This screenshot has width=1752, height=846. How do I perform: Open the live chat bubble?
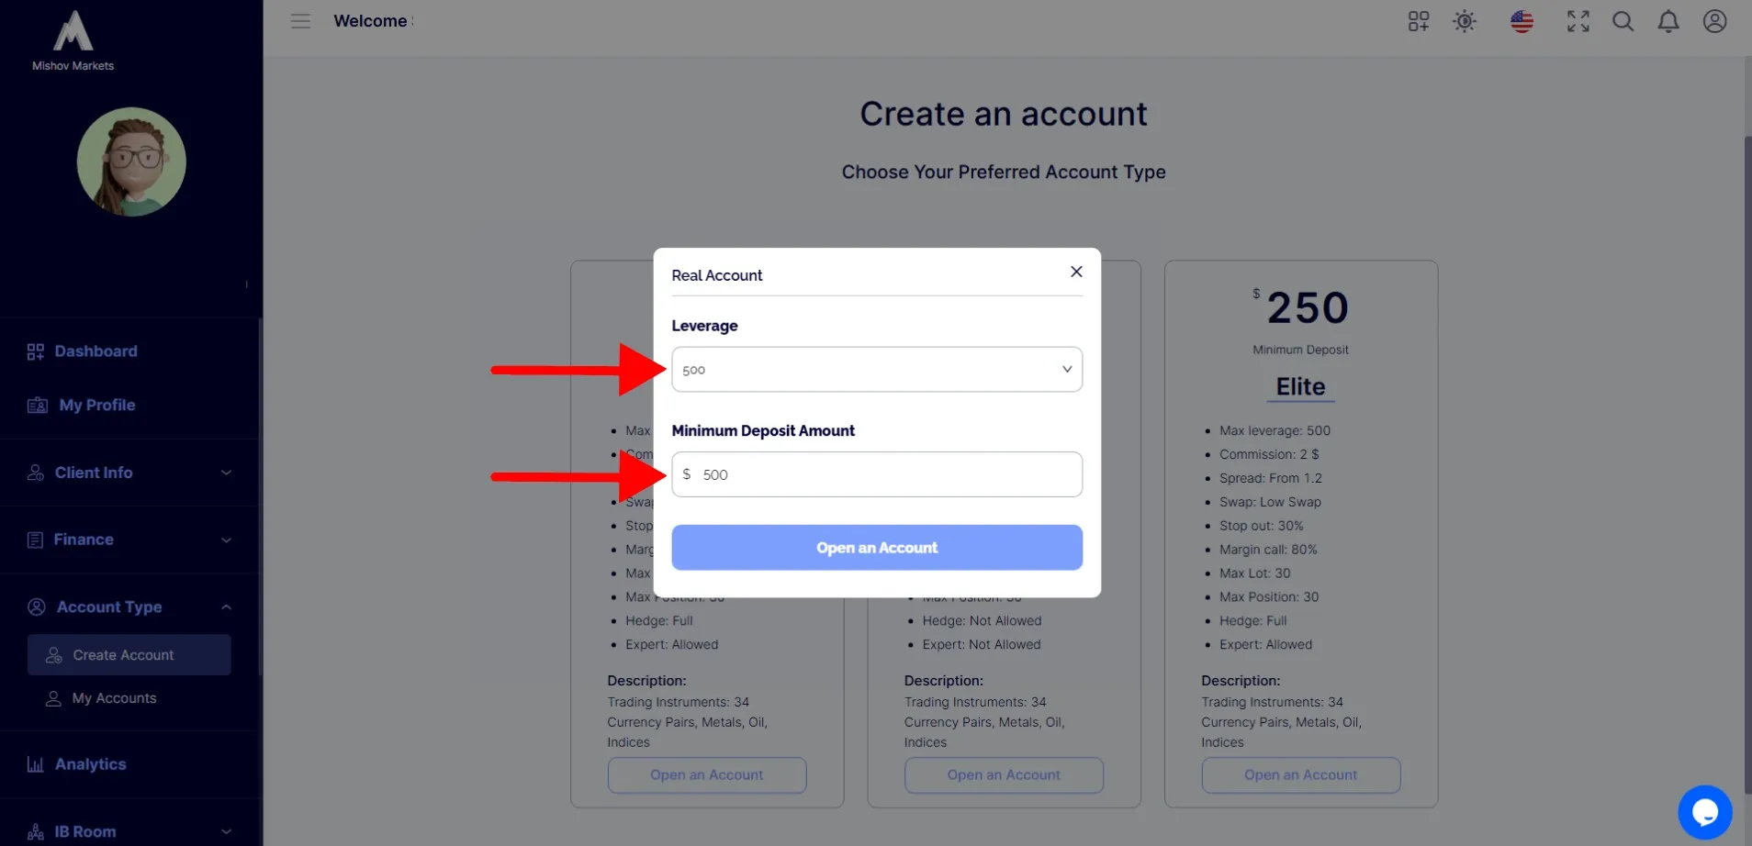tap(1705, 812)
